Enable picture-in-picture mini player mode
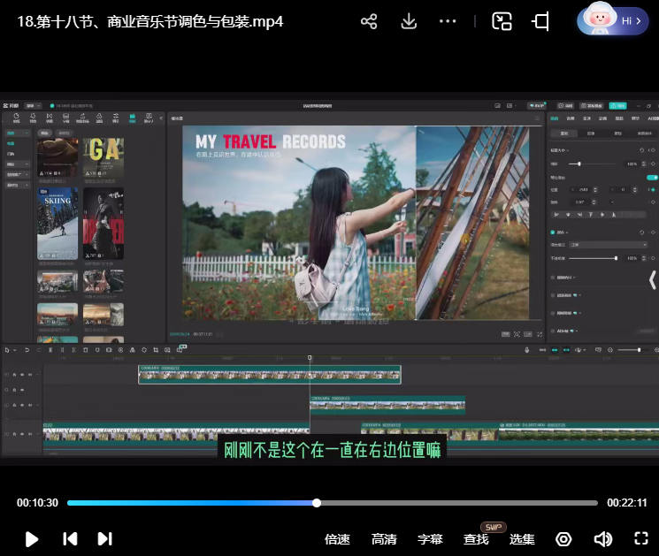 [x=502, y=21]
